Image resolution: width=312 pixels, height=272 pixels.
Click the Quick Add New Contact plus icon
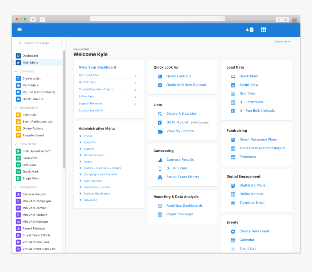click(x=160, y=85)
